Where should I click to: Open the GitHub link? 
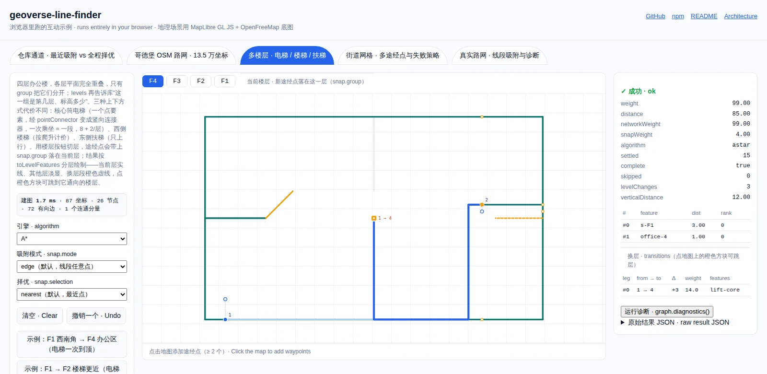click(655, 16)
